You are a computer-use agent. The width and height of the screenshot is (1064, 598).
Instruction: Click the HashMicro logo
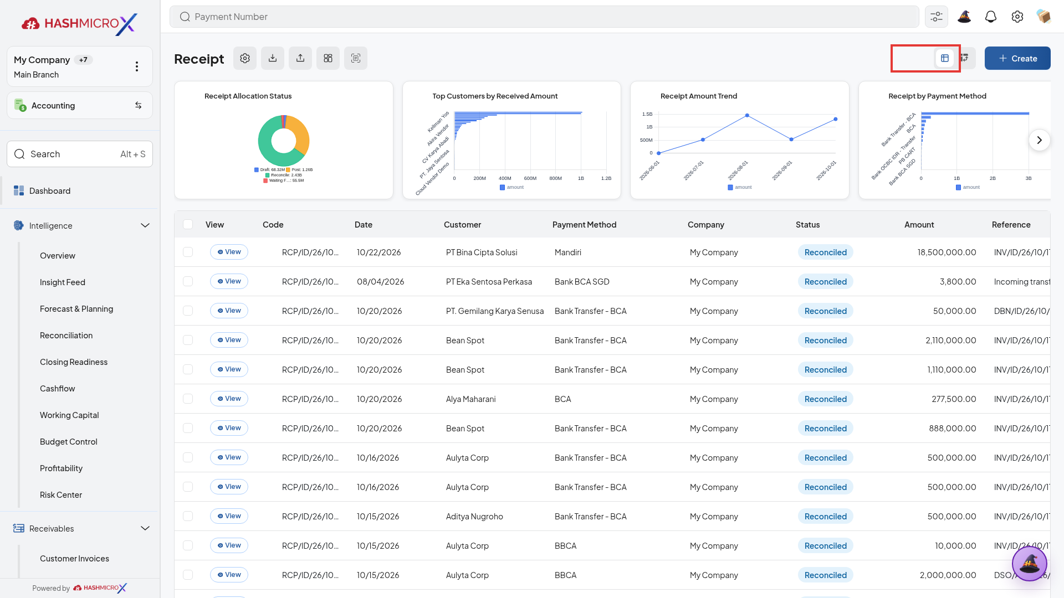(79, 23)
